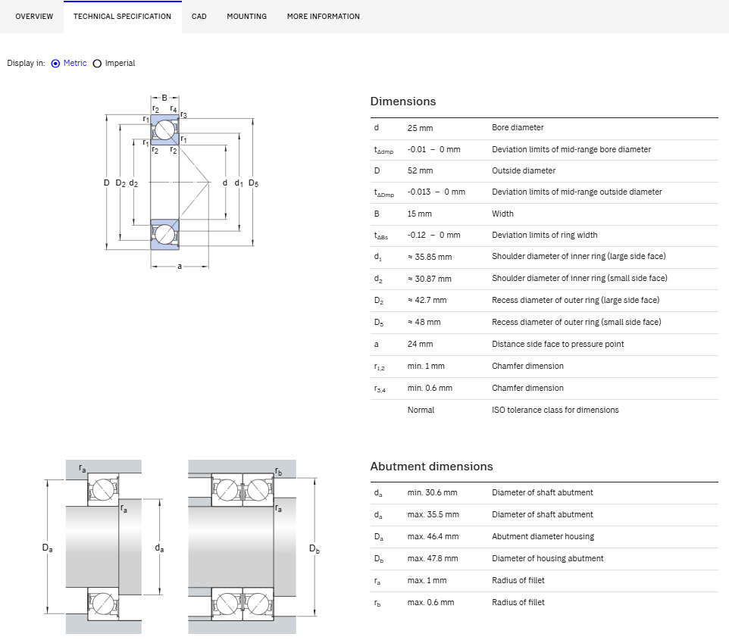Click 'Deviation limits of ring width' text

[544, 235]
